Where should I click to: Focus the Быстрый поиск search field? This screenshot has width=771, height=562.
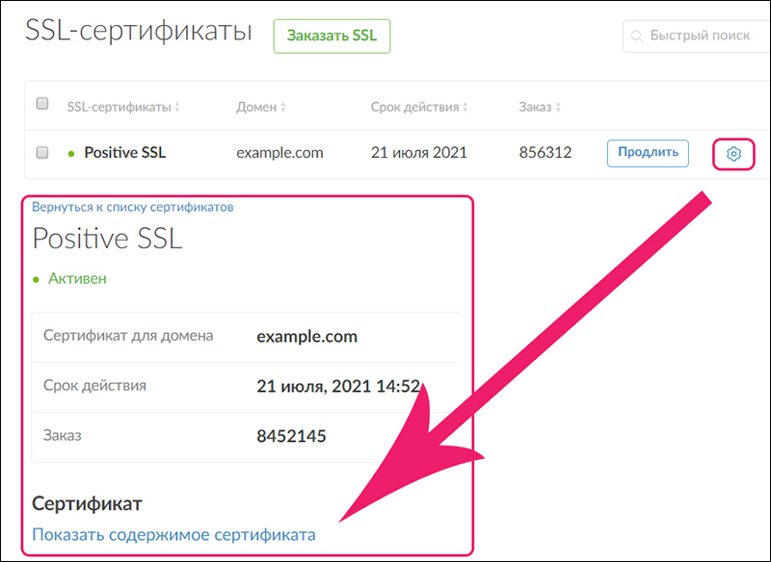pyautogui.click(x=699, y=37)
